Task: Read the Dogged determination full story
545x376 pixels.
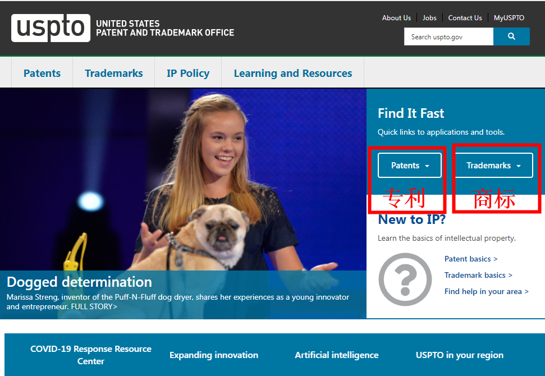Action: coord(94,306)
